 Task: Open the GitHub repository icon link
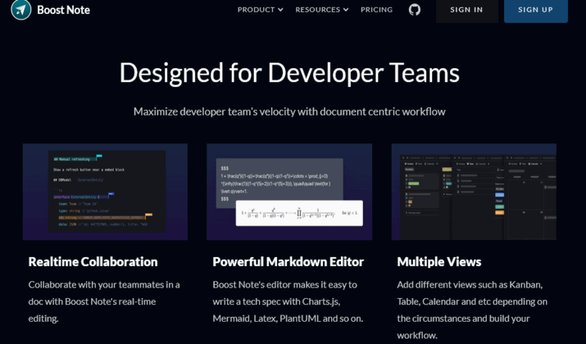(x=415, y=10)
